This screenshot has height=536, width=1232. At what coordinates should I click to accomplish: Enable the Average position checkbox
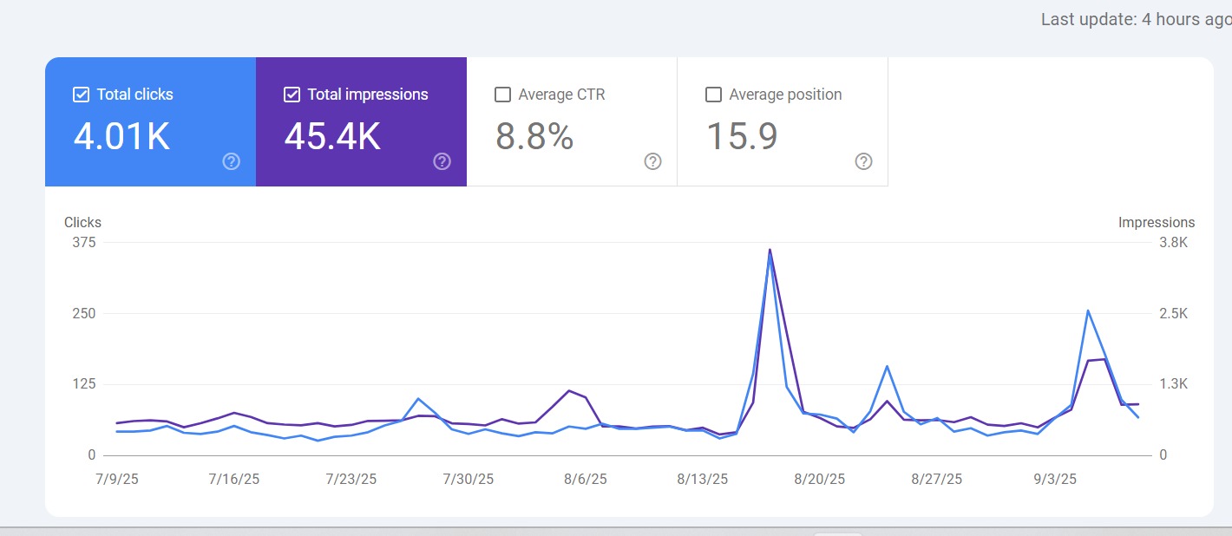pyautogui.click(x=713, y=94)
